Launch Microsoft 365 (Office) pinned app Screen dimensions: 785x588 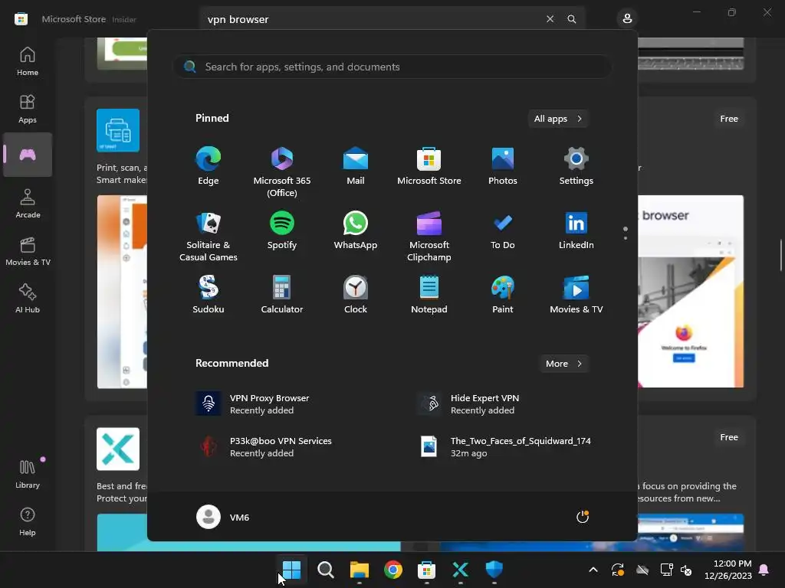click(282, 172)
